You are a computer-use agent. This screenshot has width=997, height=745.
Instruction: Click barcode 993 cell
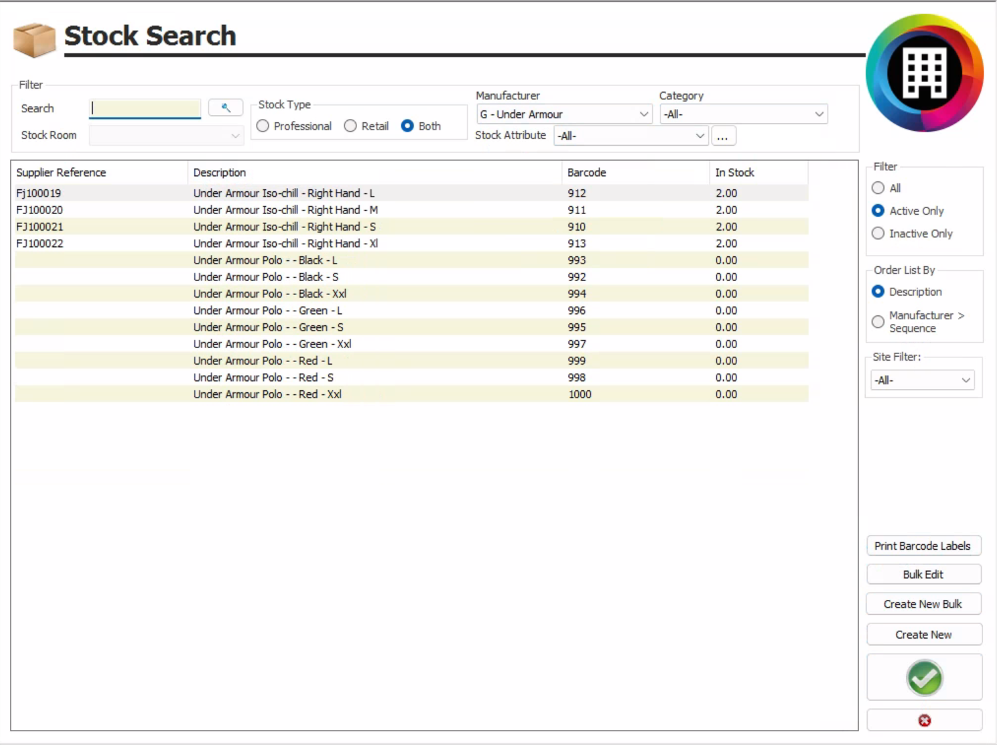coord(577,260)
